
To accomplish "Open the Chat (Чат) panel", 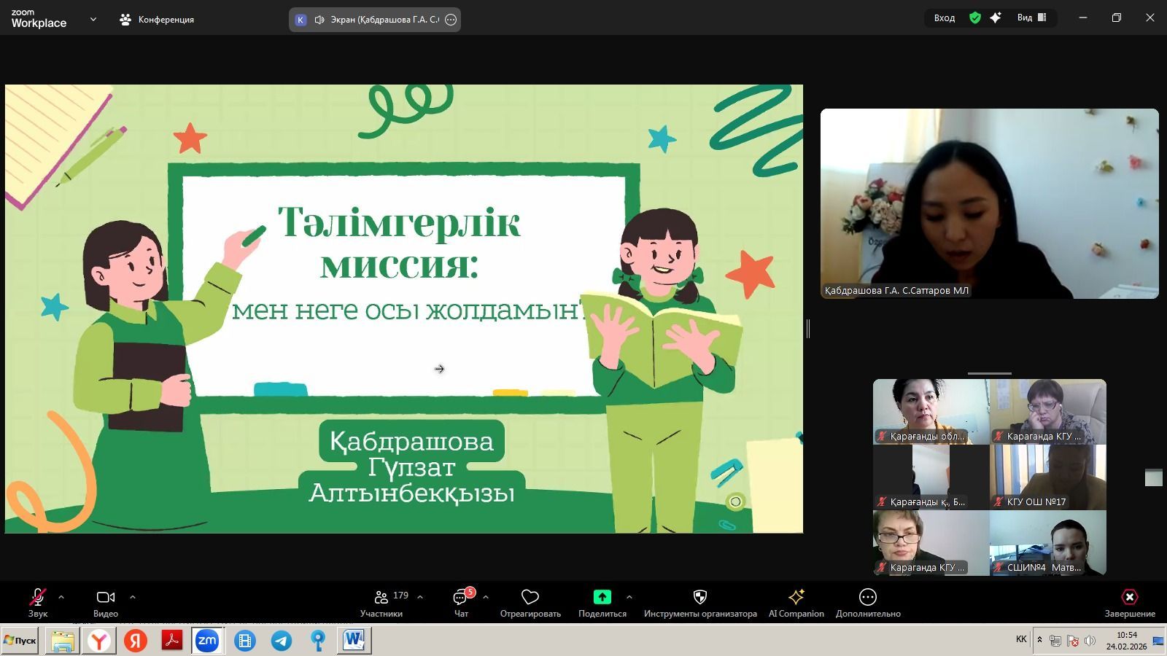I will (x=461, y=603).
